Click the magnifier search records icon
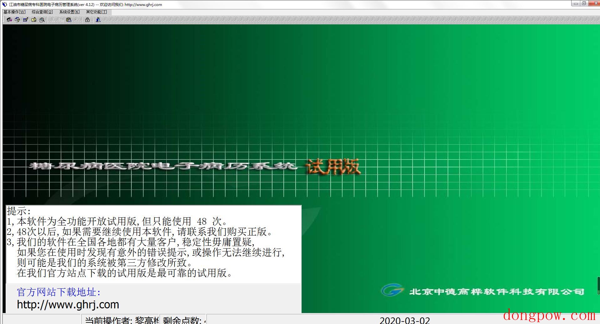The width and height of the screenshot is (600, 324). [x=42, y=20]
